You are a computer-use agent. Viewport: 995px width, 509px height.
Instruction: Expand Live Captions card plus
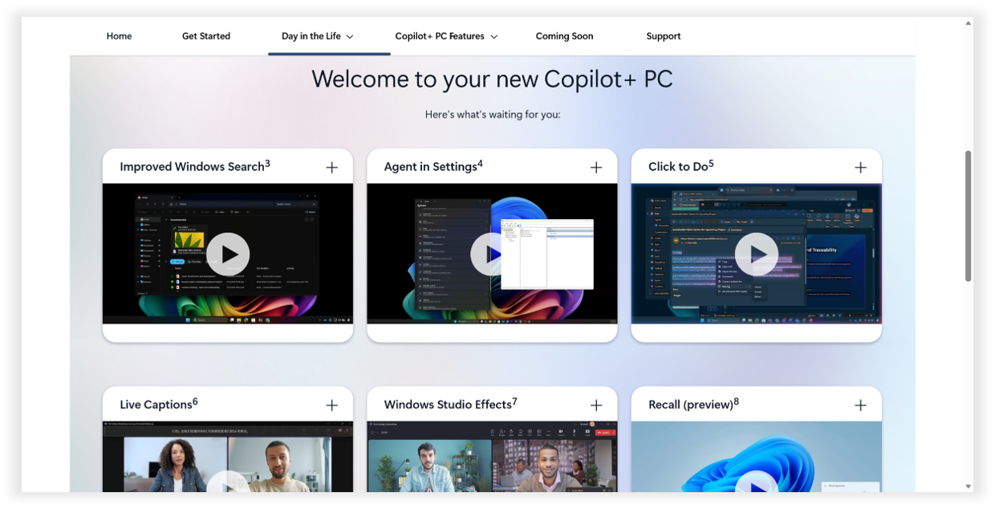click(x=332, y=405)
